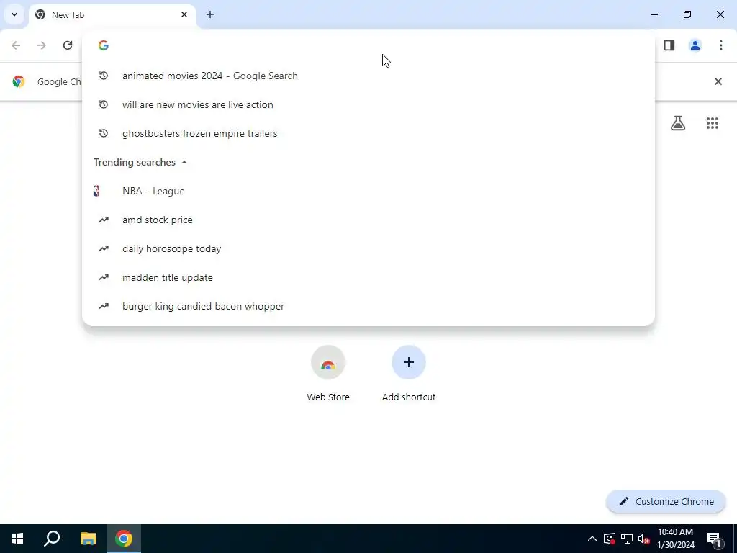Click the history icon beside ghostbusters frozen empire
737x553 pixels.
coord(104,133)
